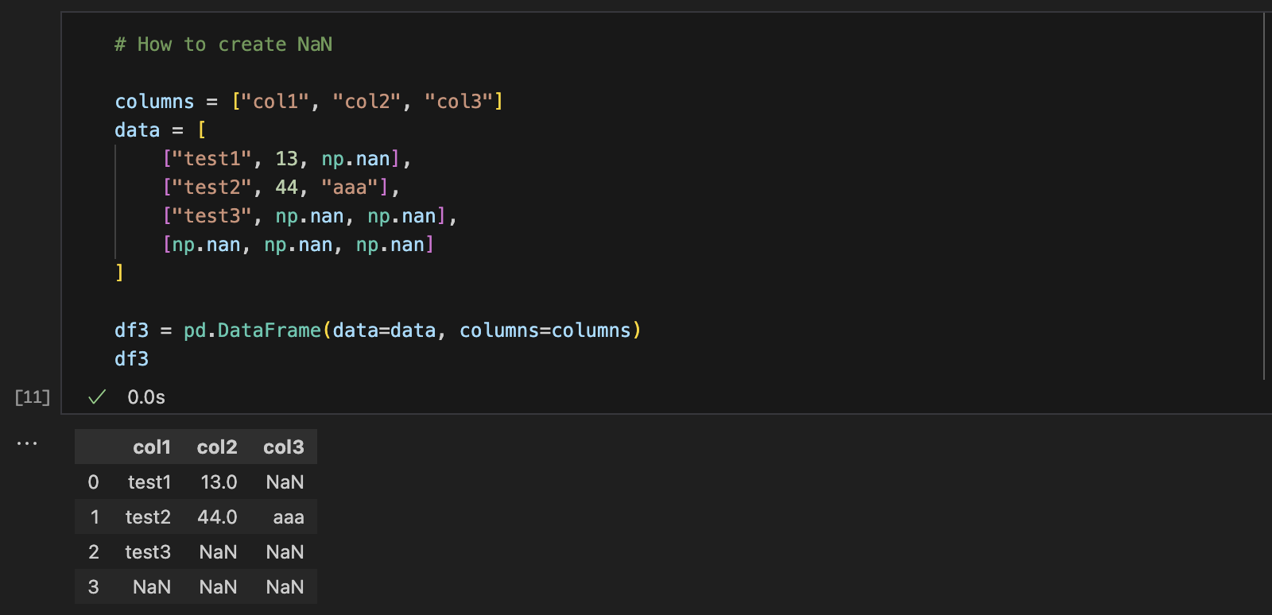Click the col1 column header
The image size is (1272, 615).
coord(152,447)
